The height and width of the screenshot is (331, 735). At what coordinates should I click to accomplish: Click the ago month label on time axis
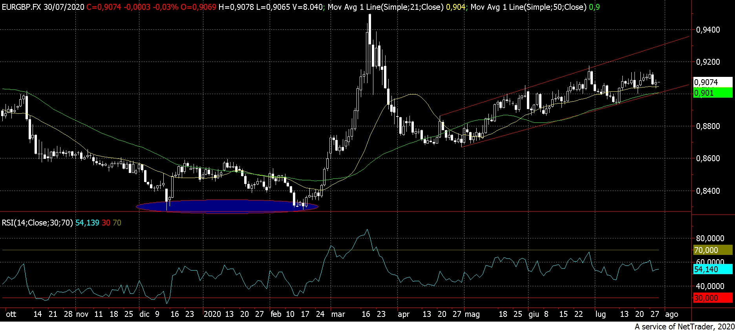pyautogui.click(x=671, y=314)
